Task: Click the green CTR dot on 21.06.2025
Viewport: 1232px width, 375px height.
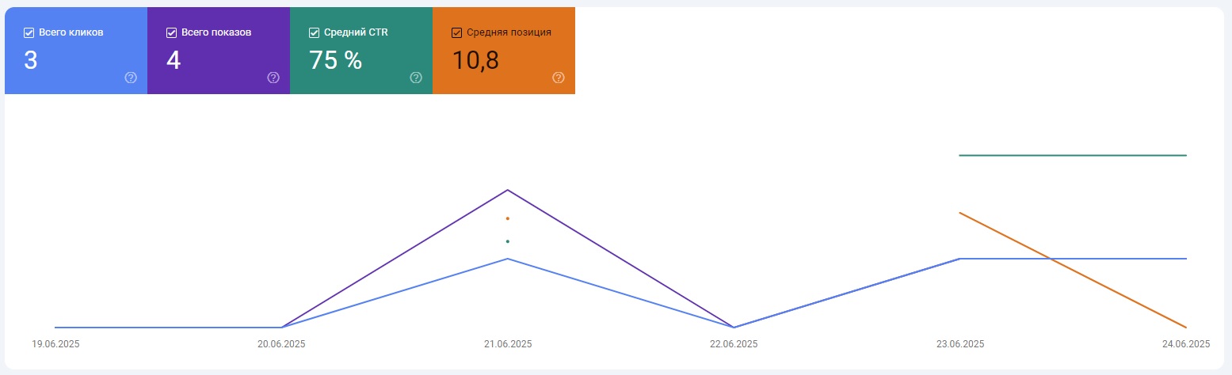Action: pyautogui.click(x=507, y=241)
